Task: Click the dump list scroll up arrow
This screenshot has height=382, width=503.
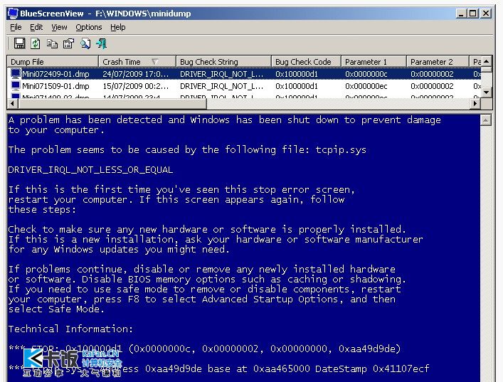Action: tap(487, 61)
